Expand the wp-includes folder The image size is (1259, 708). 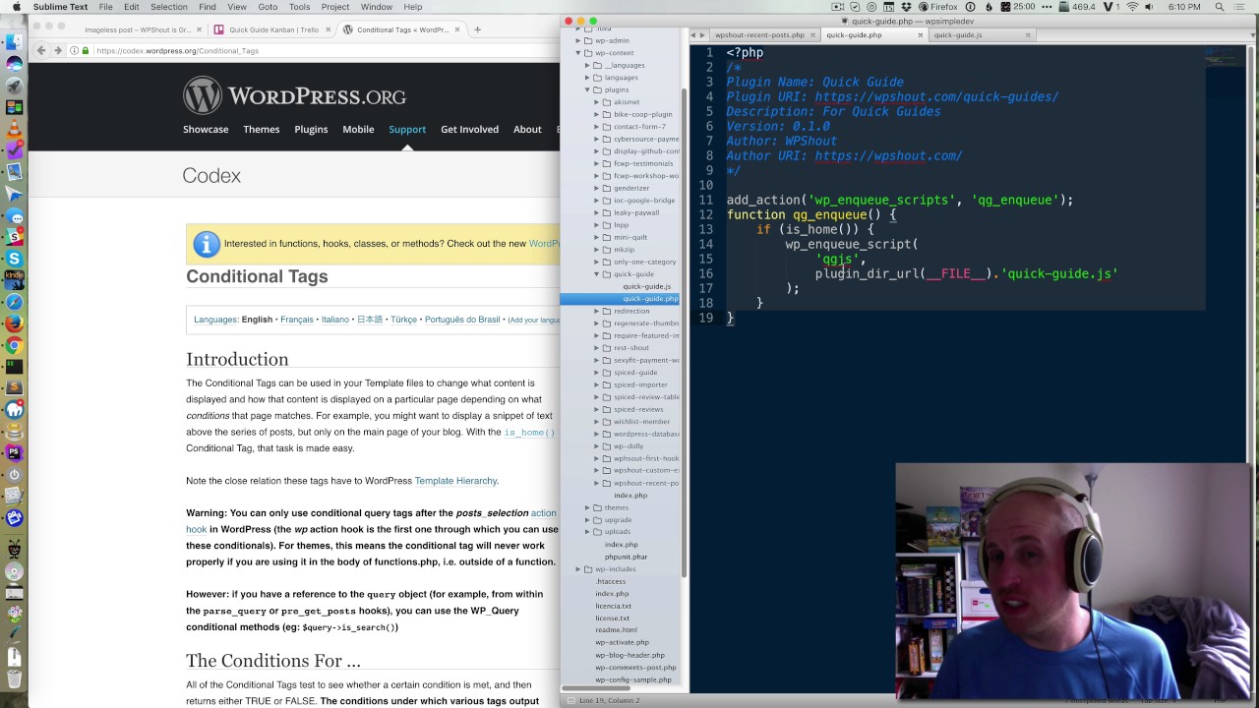point(578,569)
